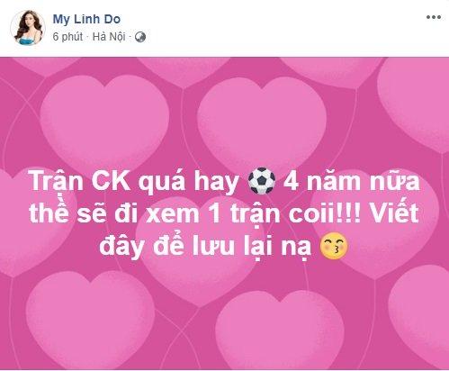Click the dot separator after 6 phút

pos(87,37)
